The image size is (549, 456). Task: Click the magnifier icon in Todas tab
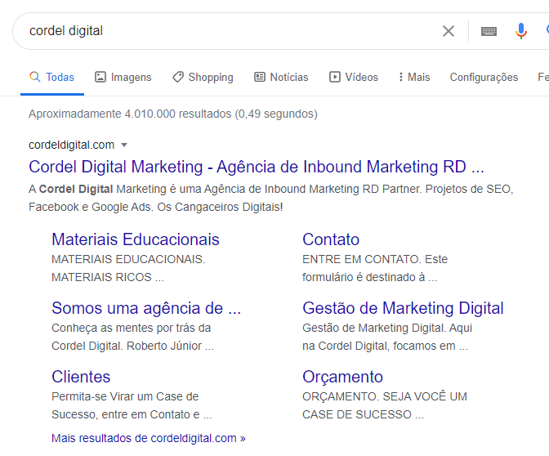pyautogui.click(x=34, y=77)
